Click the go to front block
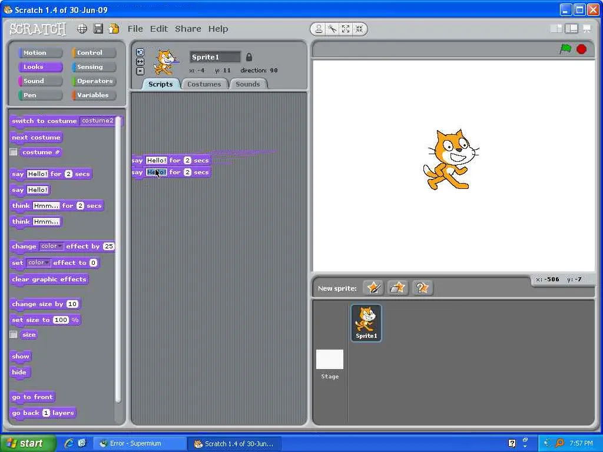This screenshot has width=603, height=452. tap(32, 397)
